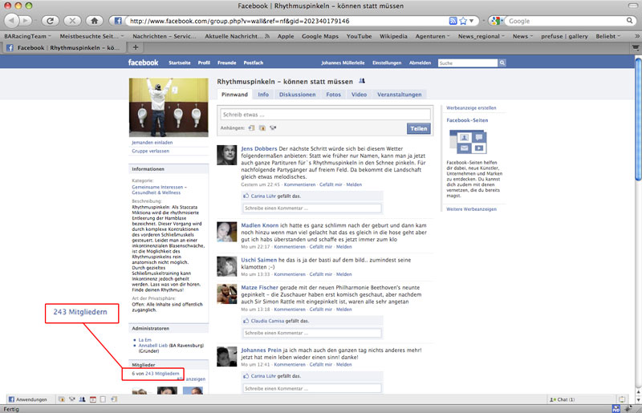This screenshot has height=413, width=642.
Task: Open the Beliebt bookmark folder
Action: [x=607, y=36]
